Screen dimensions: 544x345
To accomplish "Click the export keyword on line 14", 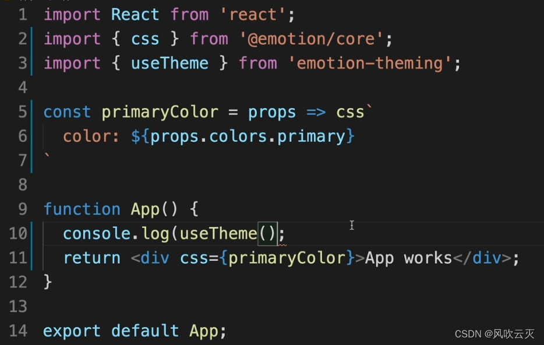I will tap(72, 331).
